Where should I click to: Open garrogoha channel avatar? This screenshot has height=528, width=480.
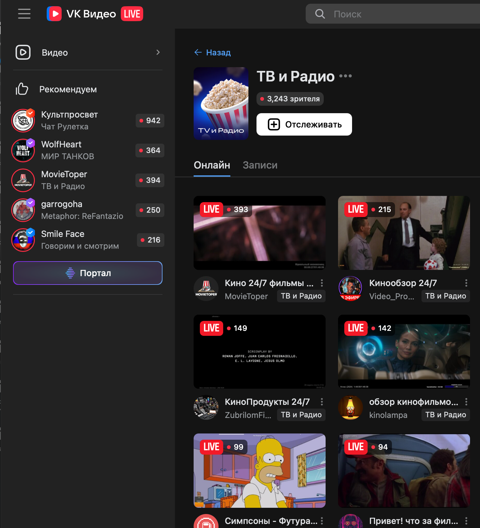click(x=23, y=210)
